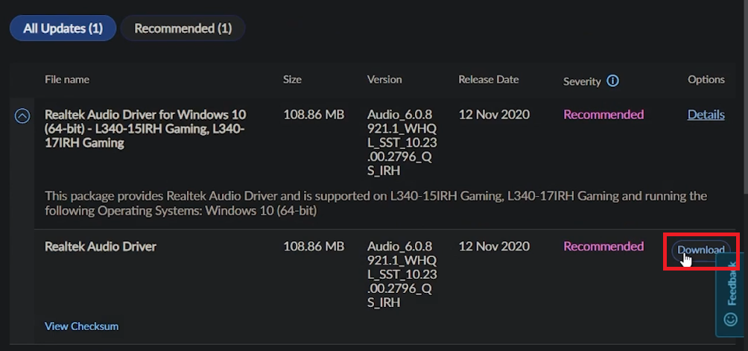Open the Details link for the audio driver
This screenshot has width=748, height=351.
[x=706, y=115]
